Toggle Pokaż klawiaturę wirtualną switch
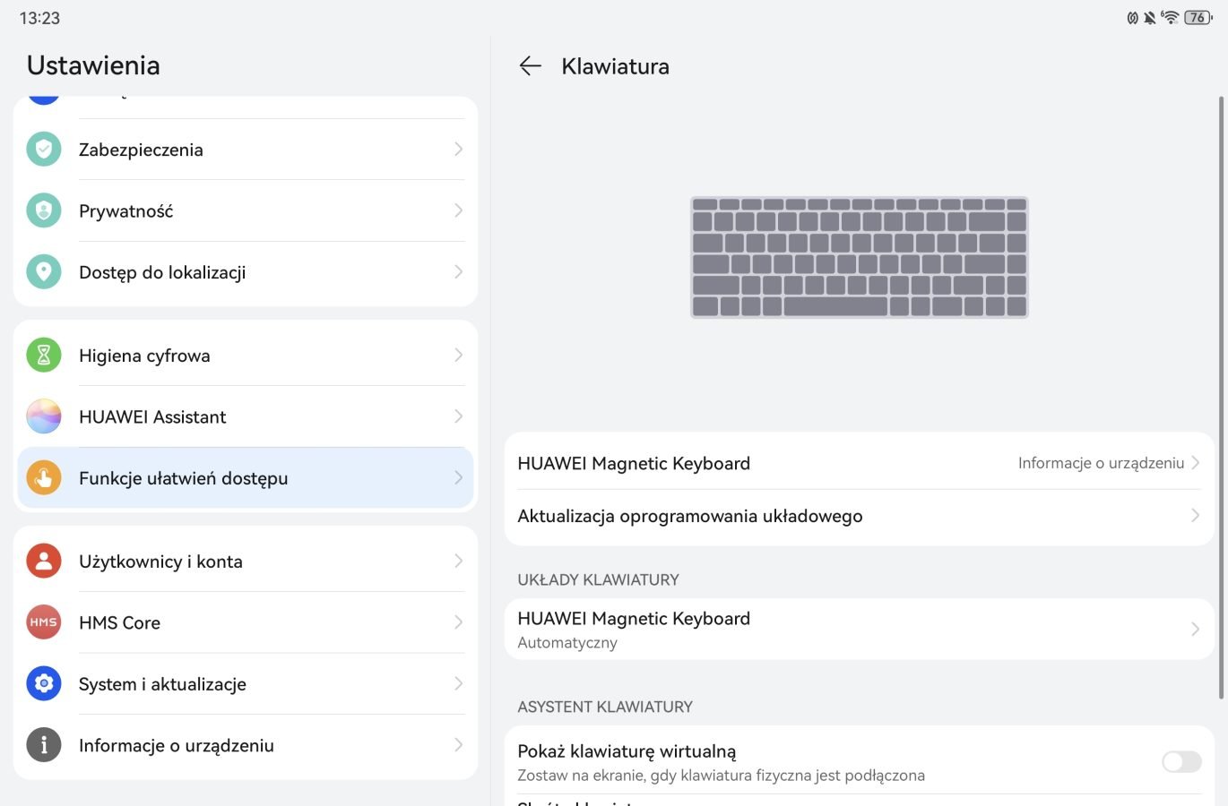 pos(1181,762)
